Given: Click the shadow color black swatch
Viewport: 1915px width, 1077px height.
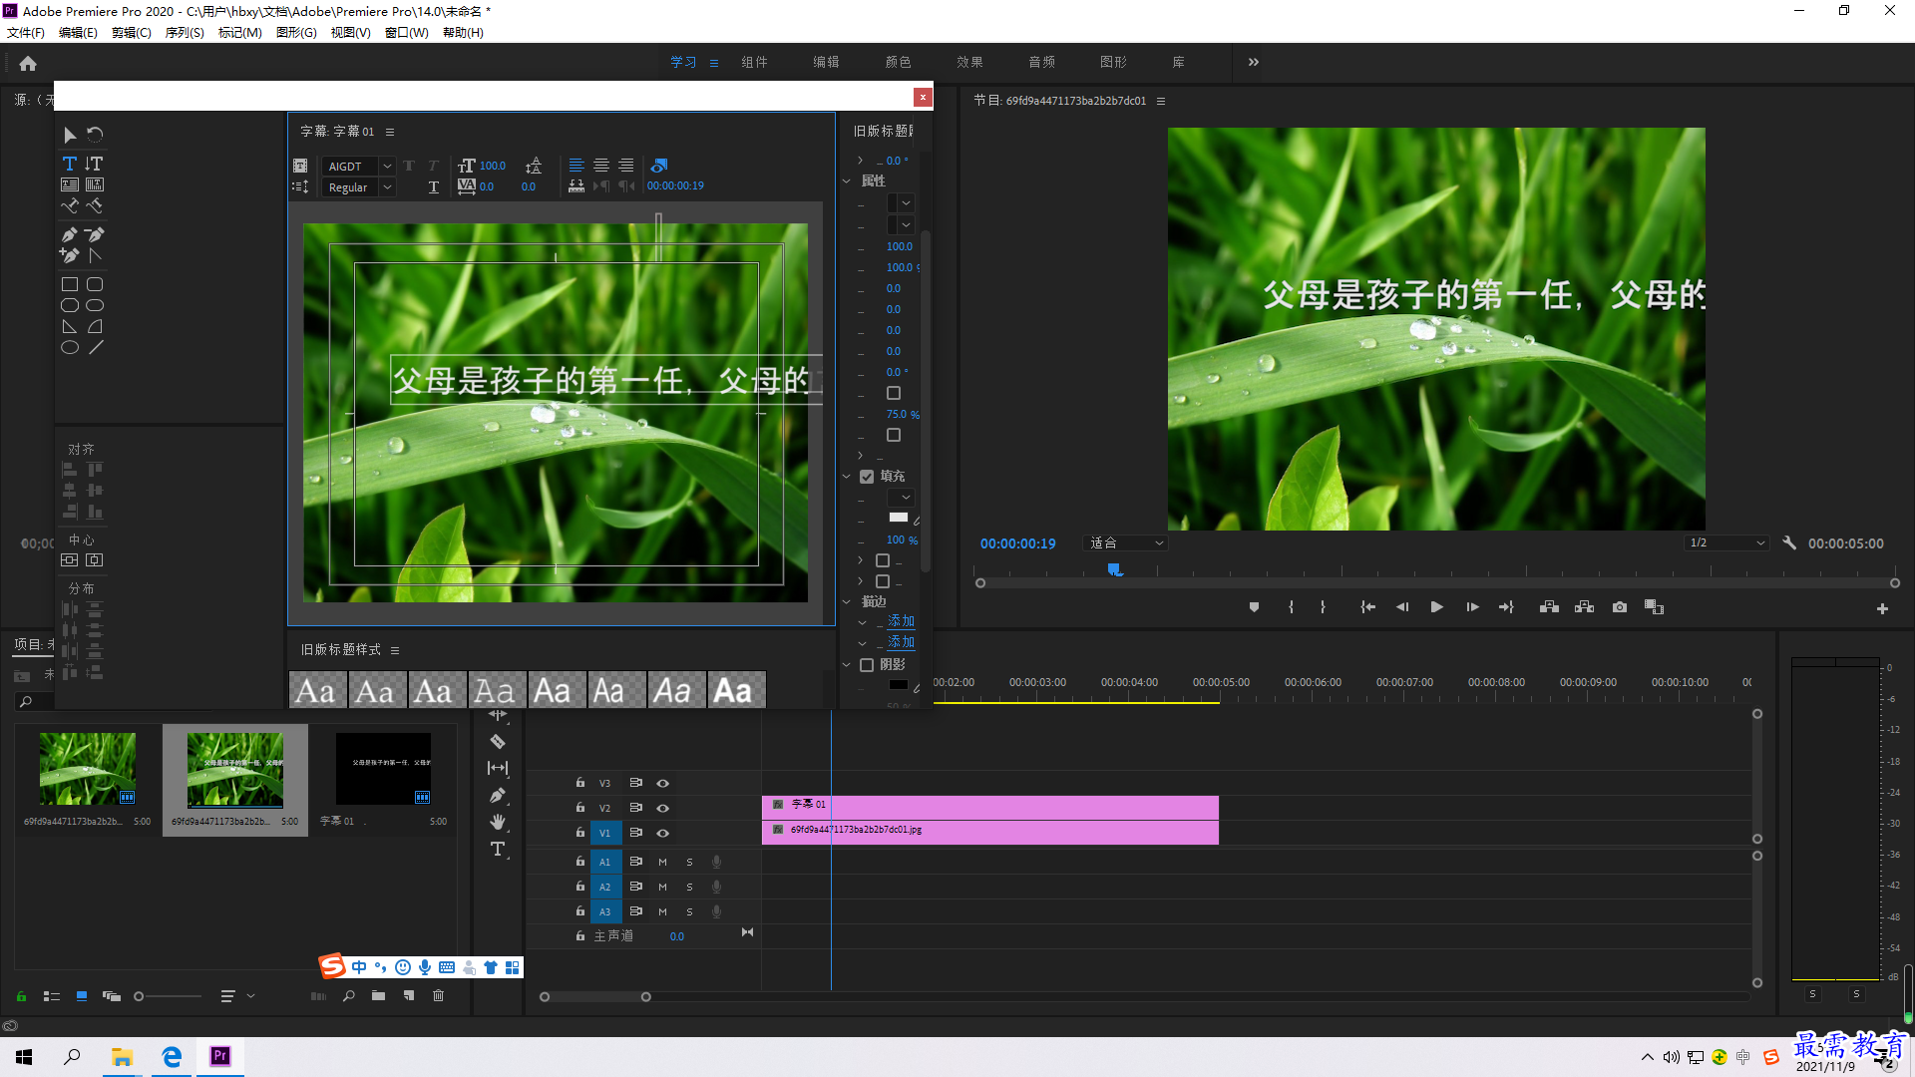Looking at the screenshot, I should pos(899,685).
